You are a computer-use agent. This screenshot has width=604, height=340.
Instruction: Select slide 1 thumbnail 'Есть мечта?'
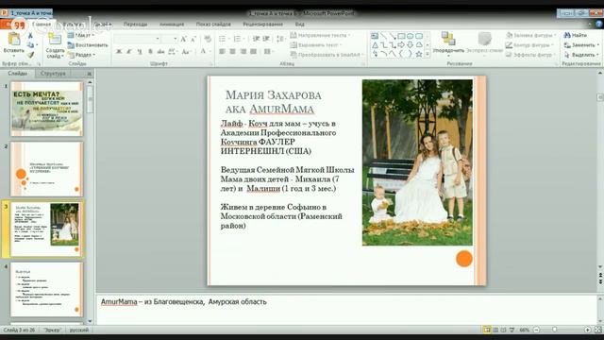46,110
